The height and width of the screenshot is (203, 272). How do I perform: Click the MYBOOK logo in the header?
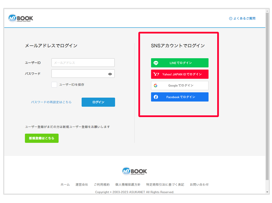(21, 18)
